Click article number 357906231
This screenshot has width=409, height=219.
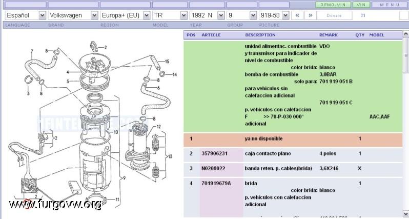[213, 153]
